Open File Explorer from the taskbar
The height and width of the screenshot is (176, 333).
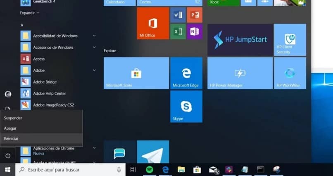click(181, 170)
